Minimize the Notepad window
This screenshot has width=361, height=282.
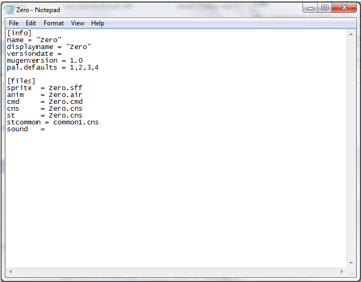[x=311, y=8]
